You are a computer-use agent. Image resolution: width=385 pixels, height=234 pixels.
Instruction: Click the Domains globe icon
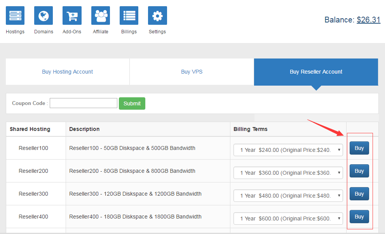point(44,15)
